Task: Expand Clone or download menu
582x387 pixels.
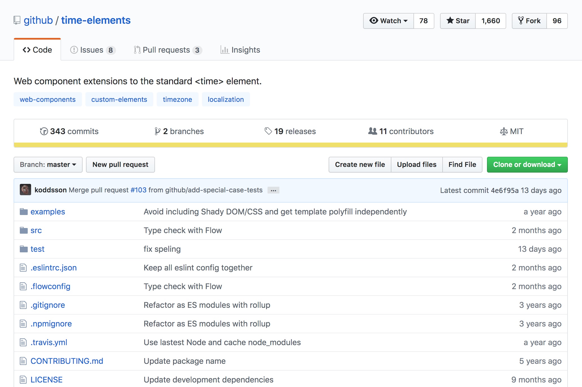Action: [x=527, y=165]
